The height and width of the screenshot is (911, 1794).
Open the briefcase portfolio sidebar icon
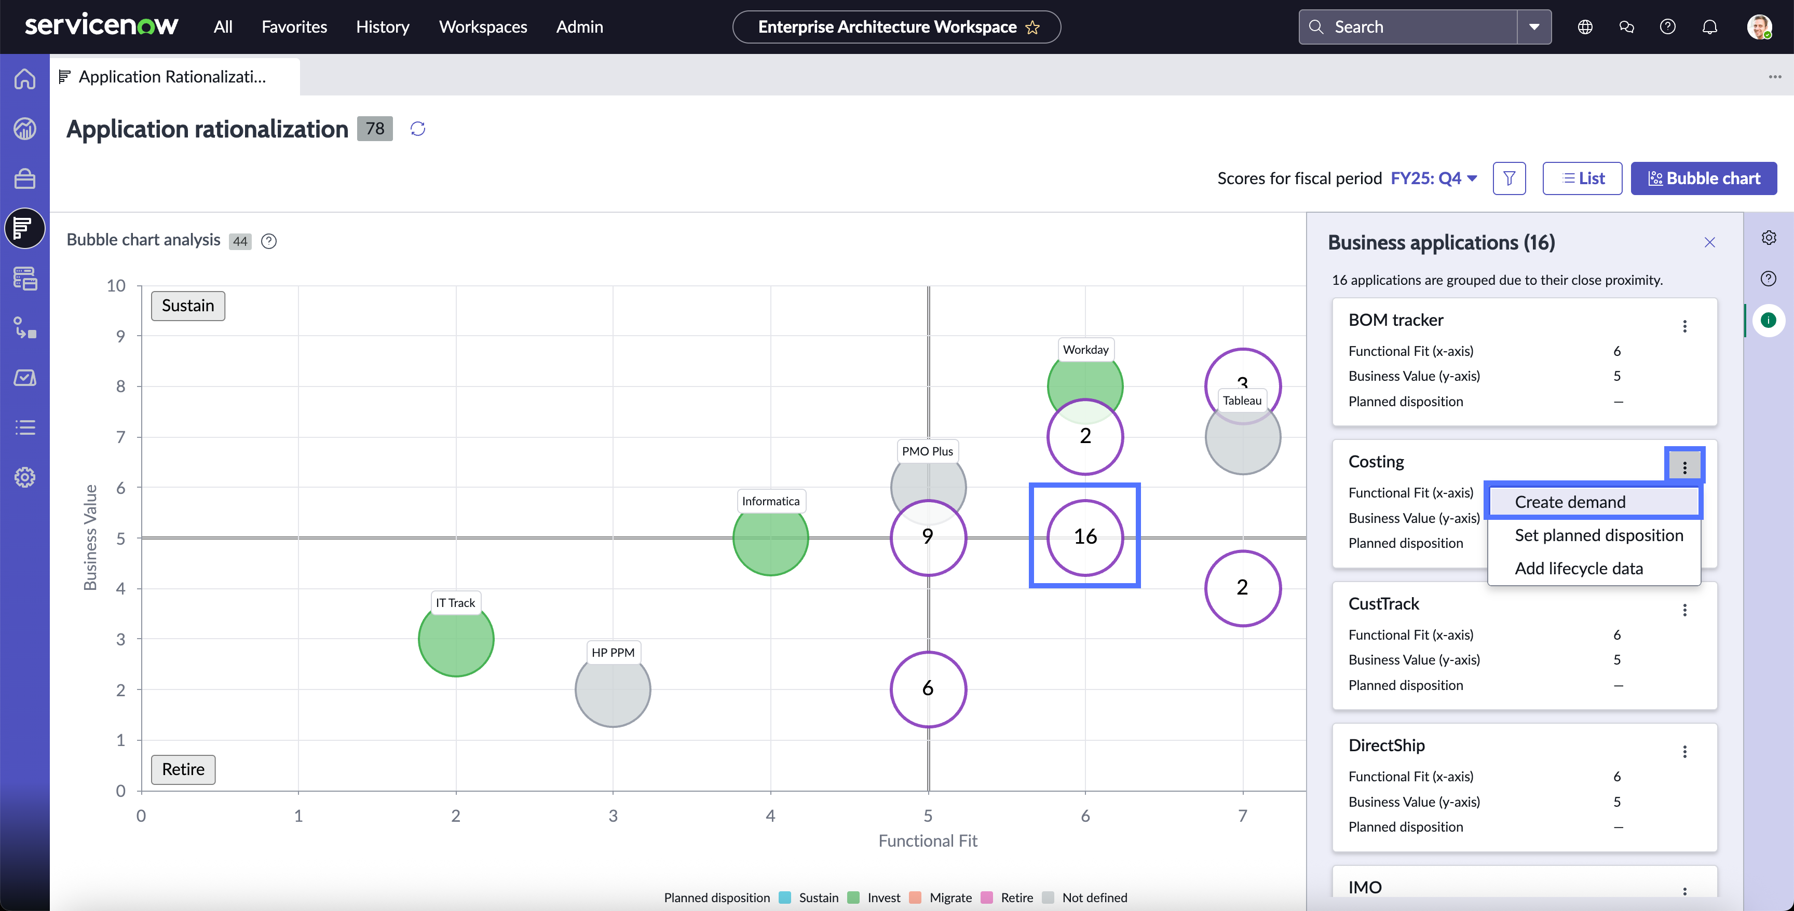click(x=25, y=179)
